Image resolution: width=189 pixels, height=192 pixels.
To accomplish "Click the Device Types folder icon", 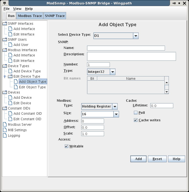I will tap(5, 66).
